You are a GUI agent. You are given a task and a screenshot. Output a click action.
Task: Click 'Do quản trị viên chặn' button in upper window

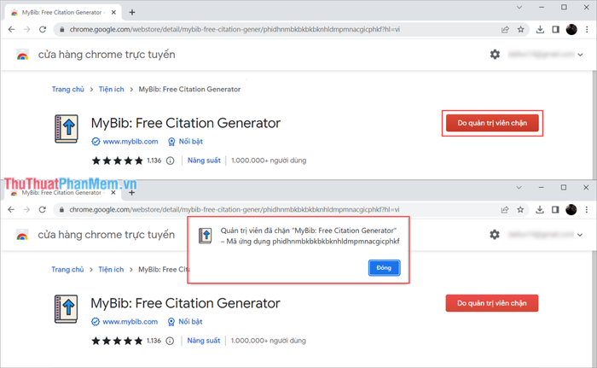coord(492,123)
